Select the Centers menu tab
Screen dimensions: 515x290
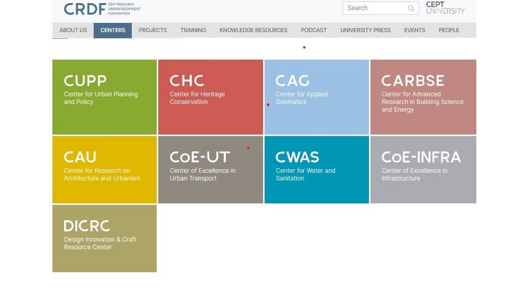click(113, 30)
